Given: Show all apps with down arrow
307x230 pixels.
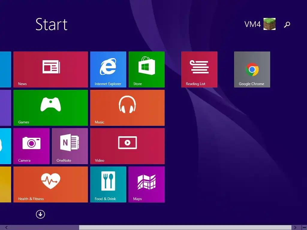Looking at the screenshot, I should (40, 214).
